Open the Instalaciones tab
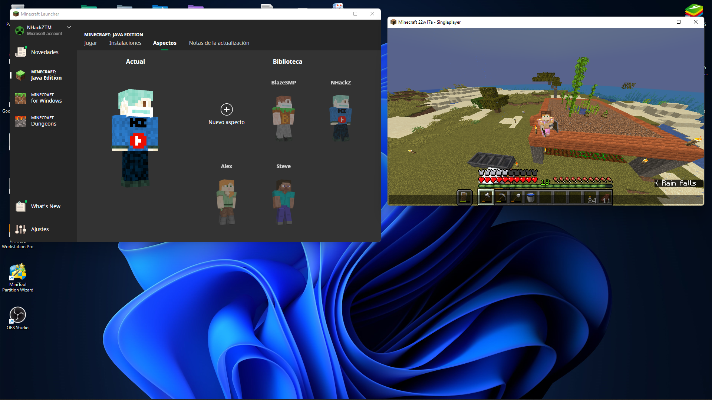 click(125, 43)
